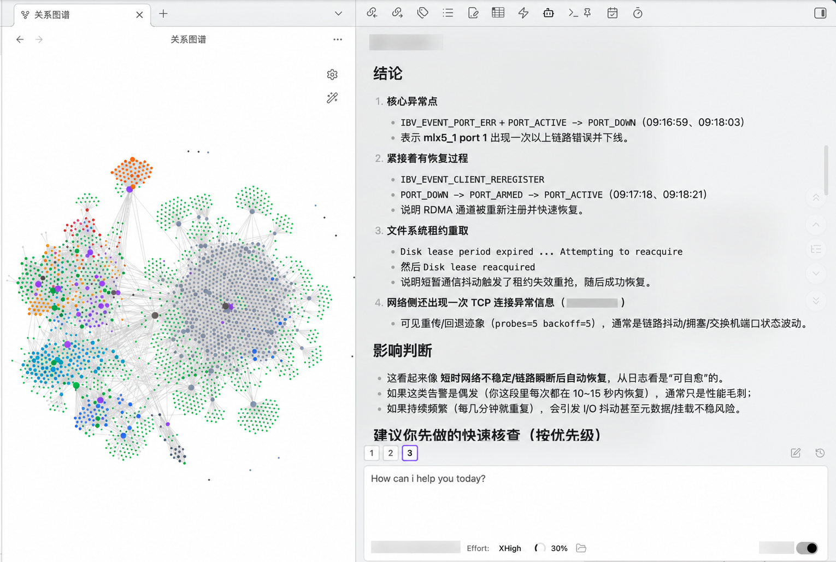836x562 pixels.
Task: Show the outline list icon
Action: 448,13
